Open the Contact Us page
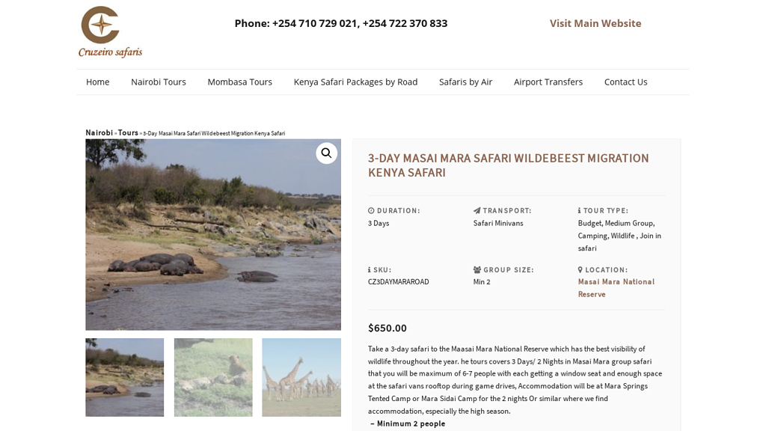 626,82
